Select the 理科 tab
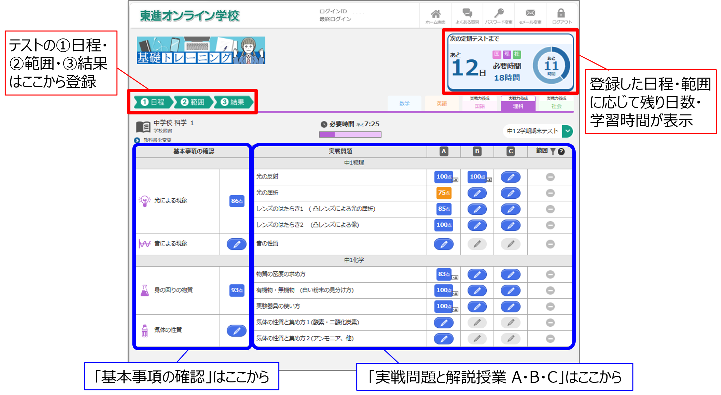The height and width of the screenshot is (395, 721). coord(518,103)
